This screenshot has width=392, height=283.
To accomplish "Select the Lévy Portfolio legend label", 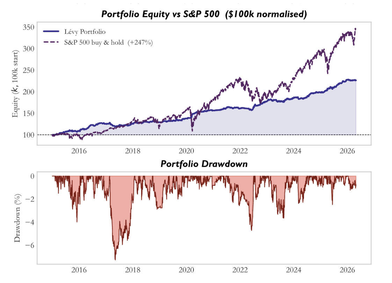I will point(85,32).
